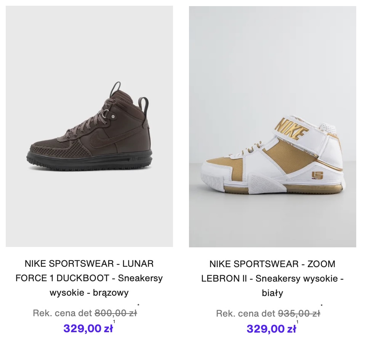This screenshot has width=365, height=344.
Task: Click the crossed-out 800,00 zł price
Action: (115, 313)
